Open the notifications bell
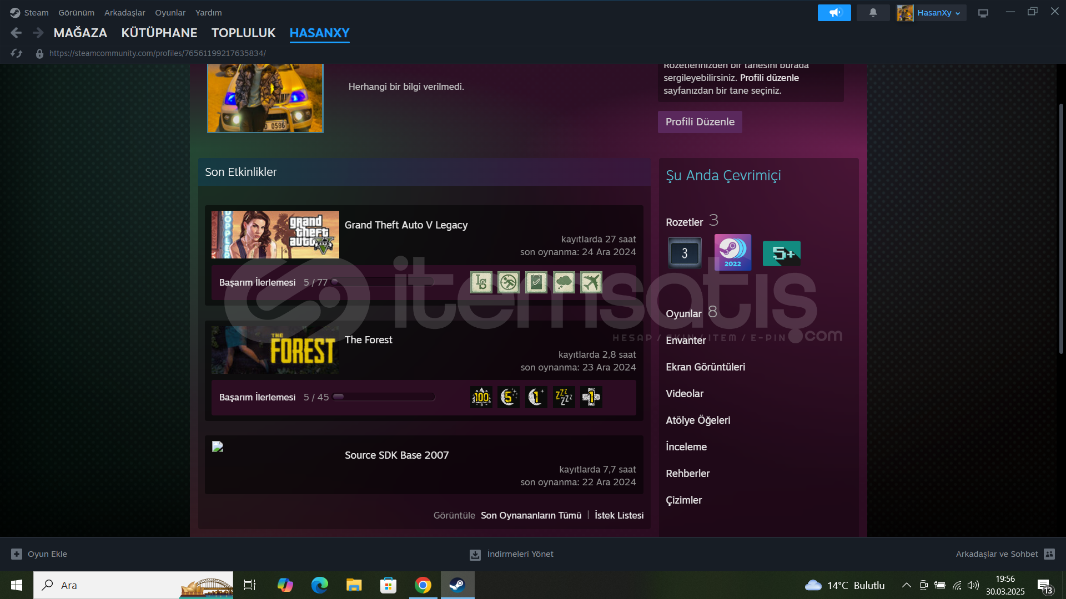The image size is (1066, 599). (873, 12)
